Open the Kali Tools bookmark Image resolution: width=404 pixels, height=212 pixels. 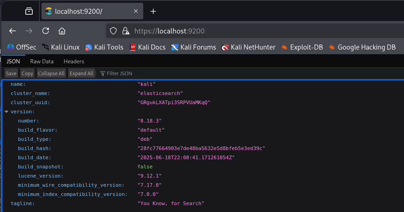105,47
